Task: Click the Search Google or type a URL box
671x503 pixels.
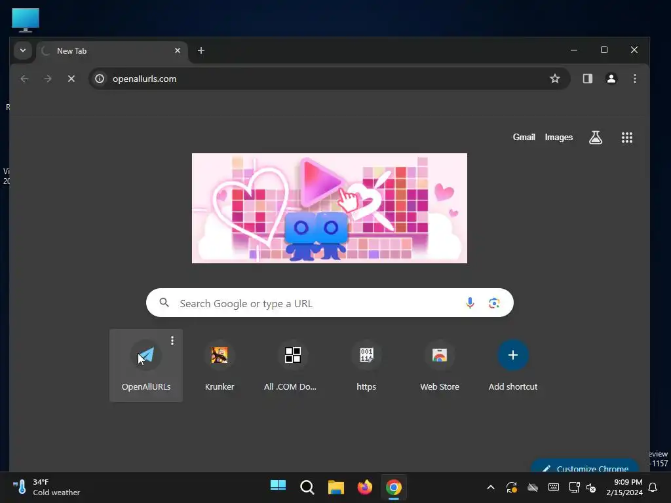Action: click(x=330, y=303)
